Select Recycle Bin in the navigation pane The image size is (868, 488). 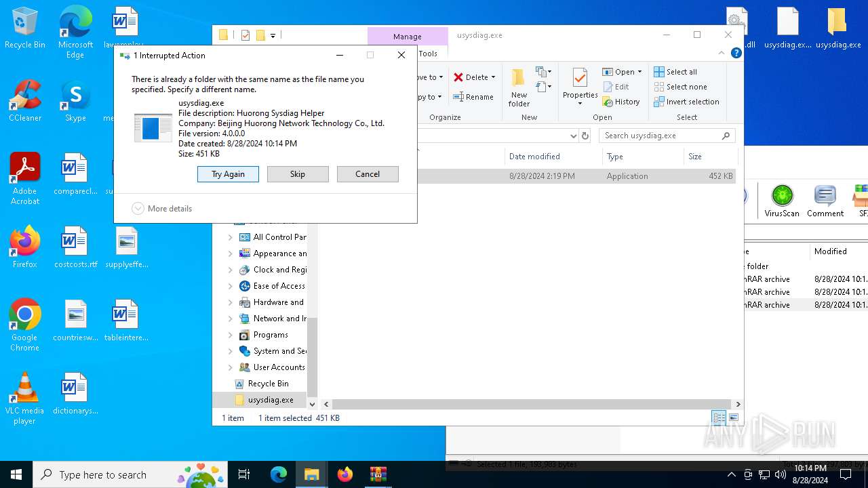tap(261, 384)
